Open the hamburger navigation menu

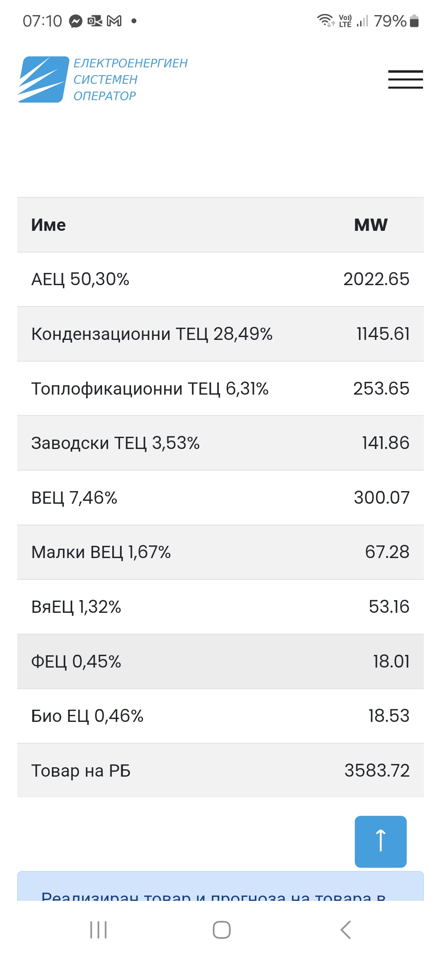click(x=405, y=79)
